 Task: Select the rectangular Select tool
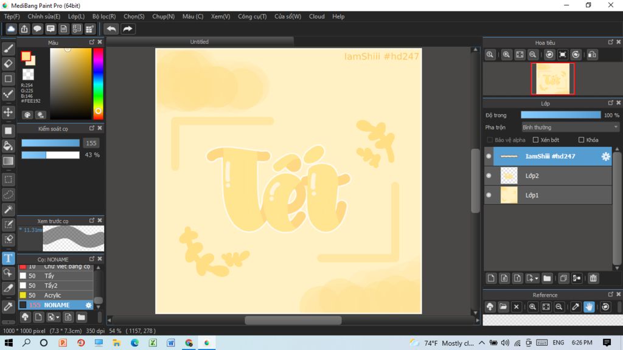tap(9, 179)
